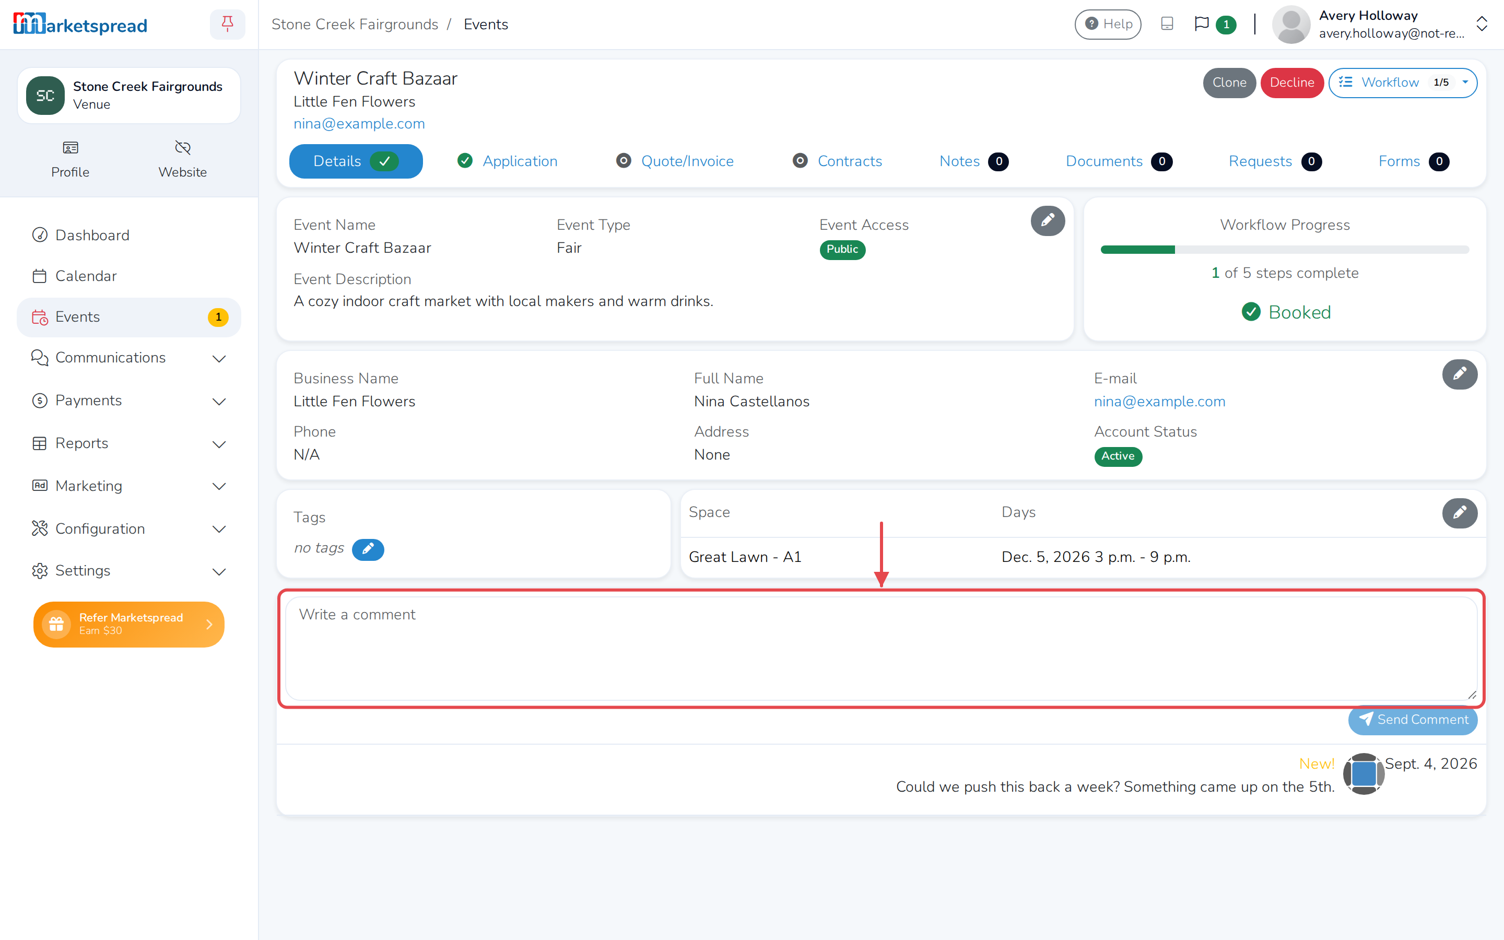This screenshot has width=1504, height=940.
Task: Go to Events in sidebar
Action: [x=128, y=317]
